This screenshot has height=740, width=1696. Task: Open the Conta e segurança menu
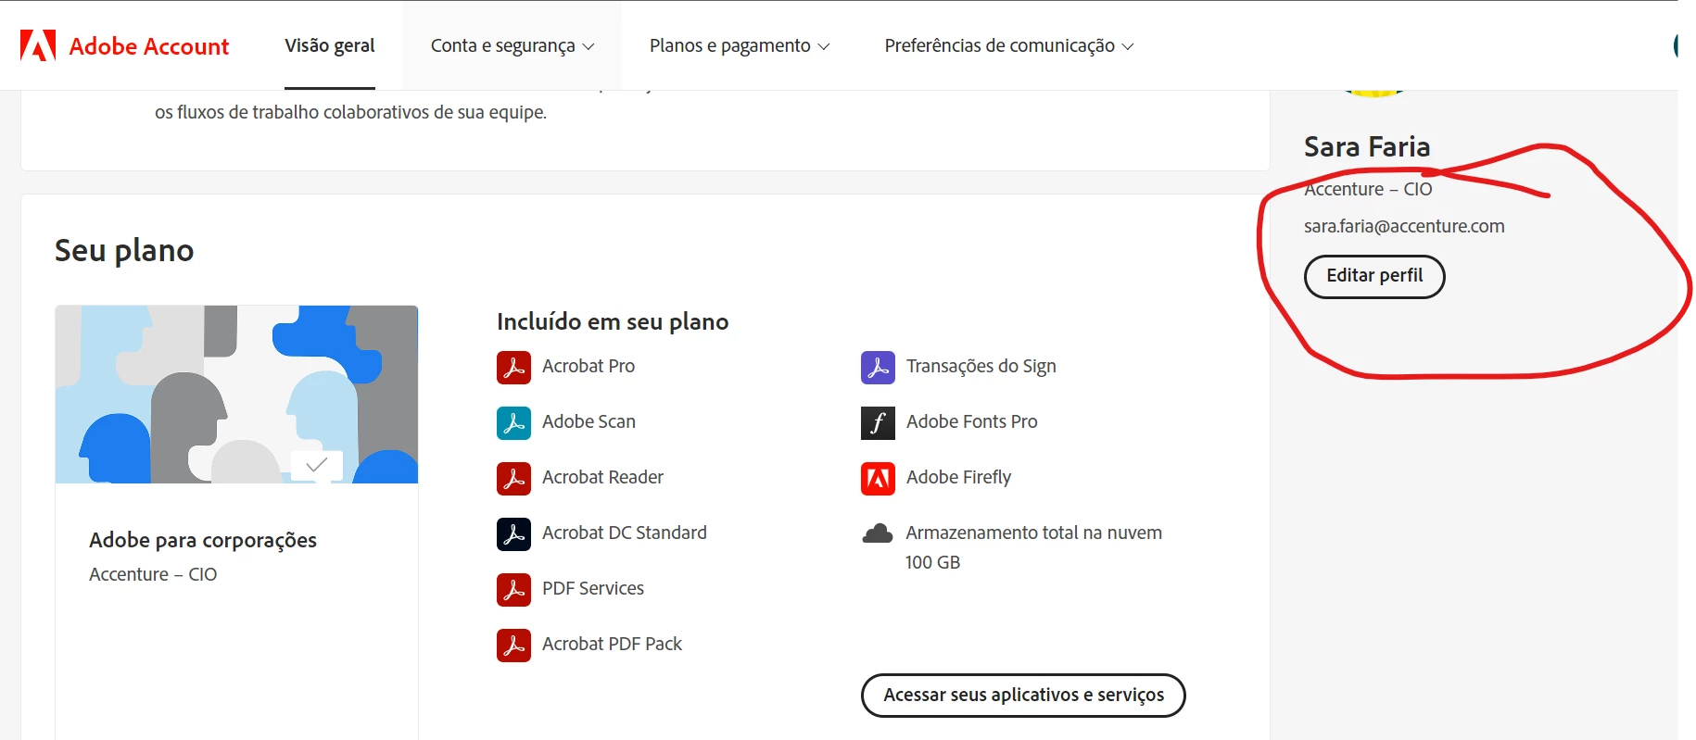tap(512, 45)
